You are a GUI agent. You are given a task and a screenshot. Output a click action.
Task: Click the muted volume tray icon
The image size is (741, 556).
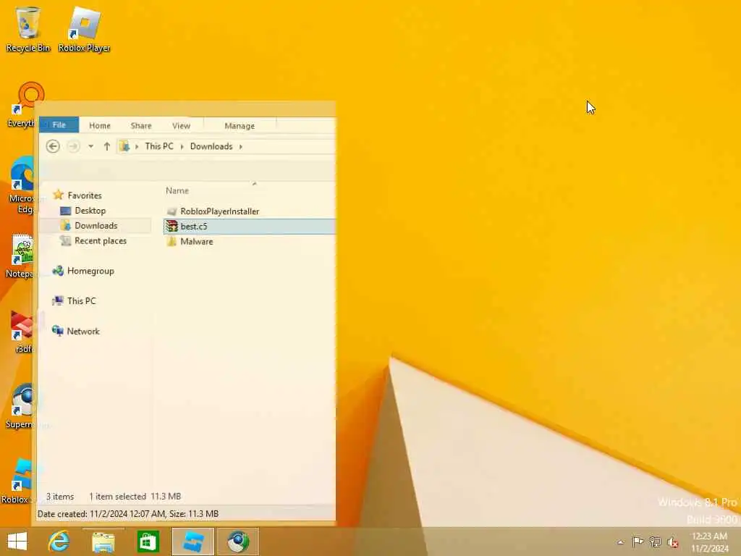point(673,542)
